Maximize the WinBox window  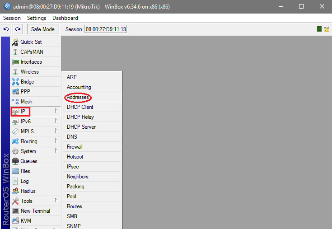pyautogui.click(x=301, y=7)
